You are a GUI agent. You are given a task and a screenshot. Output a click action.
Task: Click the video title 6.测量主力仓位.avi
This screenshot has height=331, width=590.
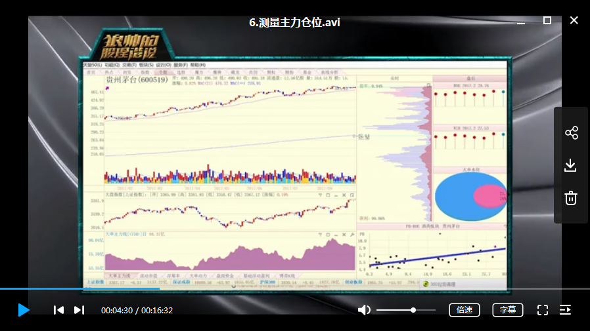(x=294, y=22)
